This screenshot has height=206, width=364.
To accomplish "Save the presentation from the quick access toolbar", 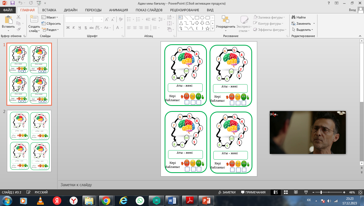I will [13, 3].
